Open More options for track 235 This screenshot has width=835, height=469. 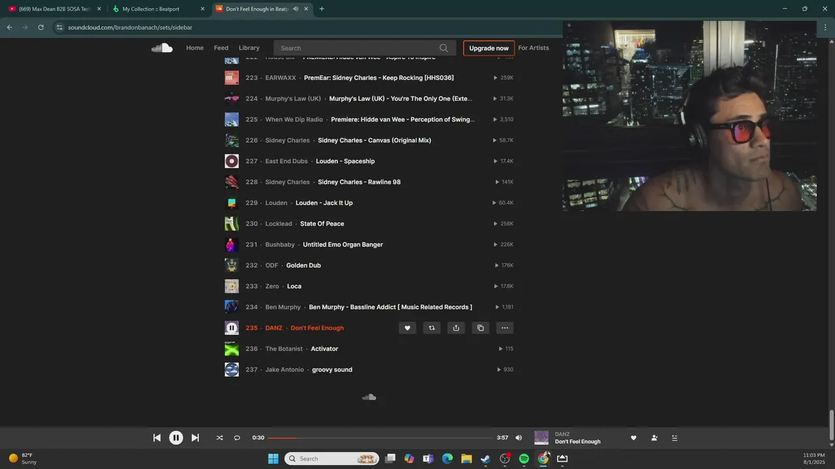505,328
